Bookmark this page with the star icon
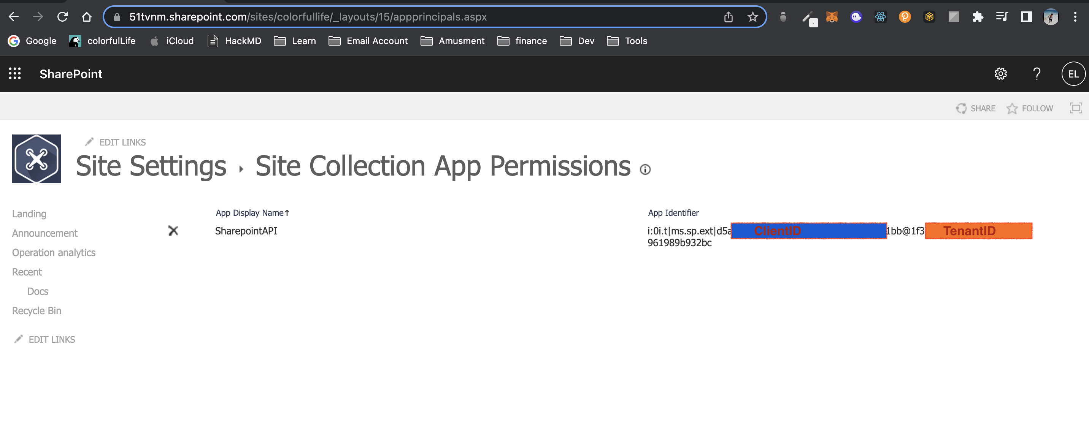Image resolution: width=1089 pixels, height=421 pixels. (752, 17)
